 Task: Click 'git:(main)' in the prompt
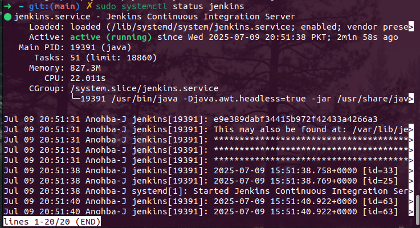[x=54, y=6]
